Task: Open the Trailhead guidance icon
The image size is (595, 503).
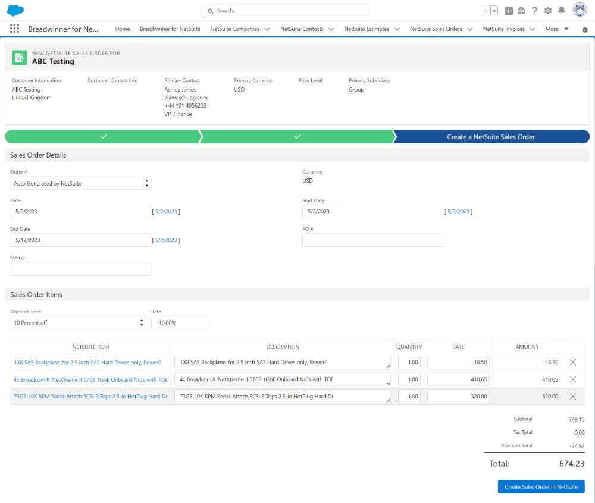Action: point(521,10)
